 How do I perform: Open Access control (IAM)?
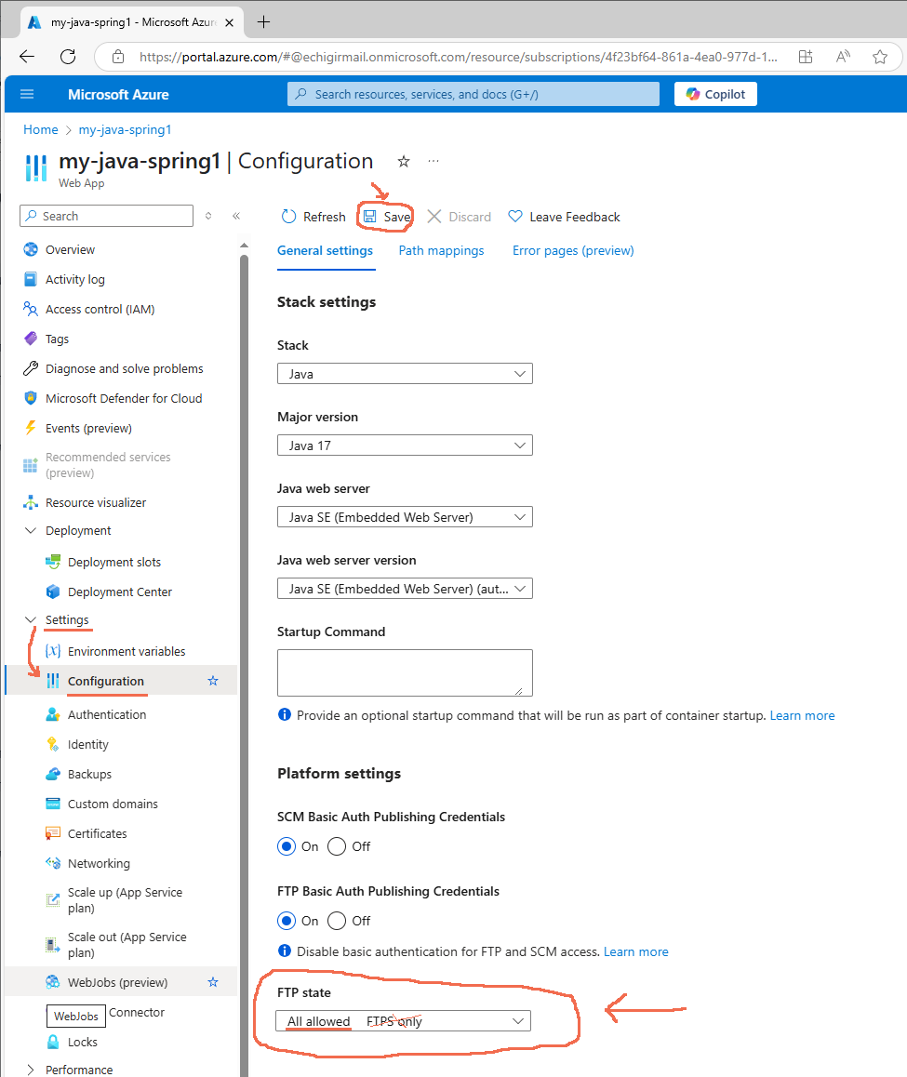coord(100,309)
